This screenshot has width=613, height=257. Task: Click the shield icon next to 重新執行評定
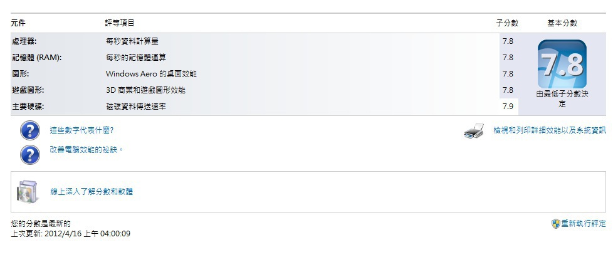point(555,223)
